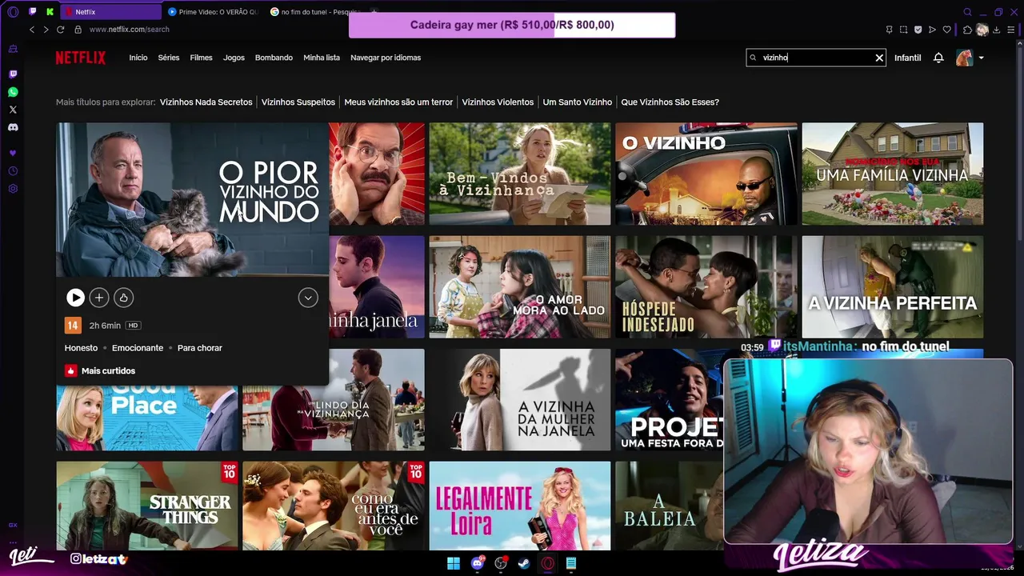Open the Infantil kids section
This screenshot has height=576, width=1024.
(907, 58)
